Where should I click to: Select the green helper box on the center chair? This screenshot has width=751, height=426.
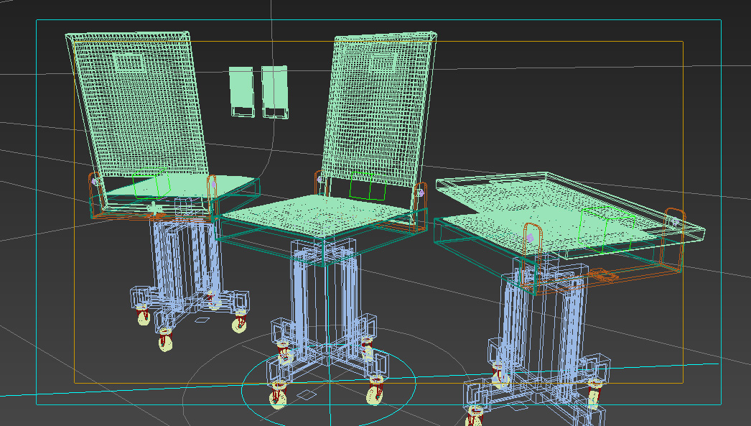point(368,186)
